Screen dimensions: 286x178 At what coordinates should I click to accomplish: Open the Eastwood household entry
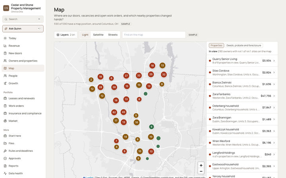[242, 166]
